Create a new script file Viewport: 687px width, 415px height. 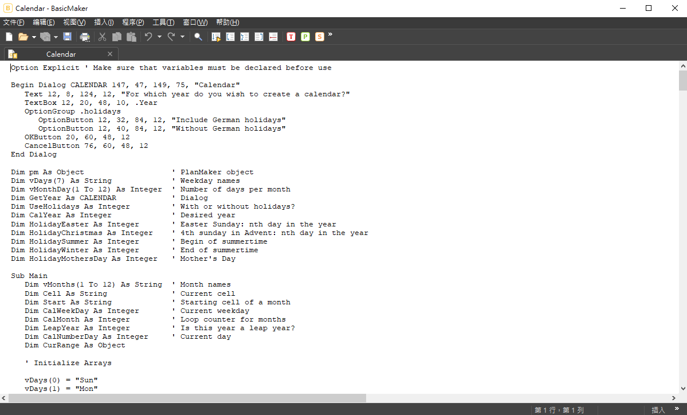point(9,37)
